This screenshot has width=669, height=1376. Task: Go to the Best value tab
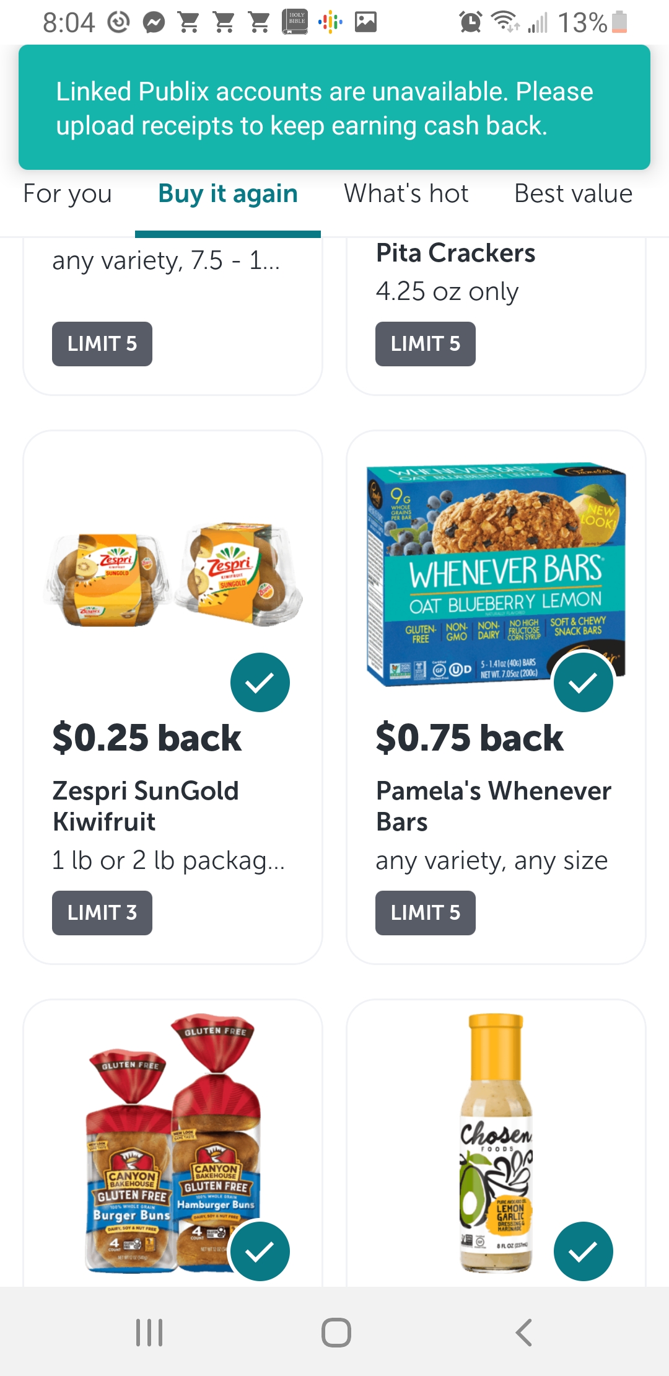click(573, 194)
